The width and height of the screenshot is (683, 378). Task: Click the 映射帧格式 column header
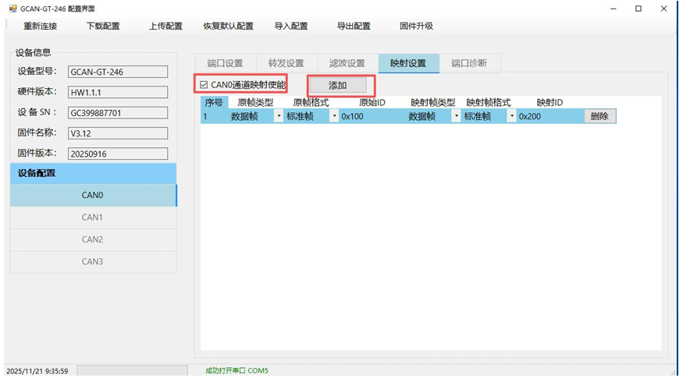pyautogui.click(x=489, y=103)
